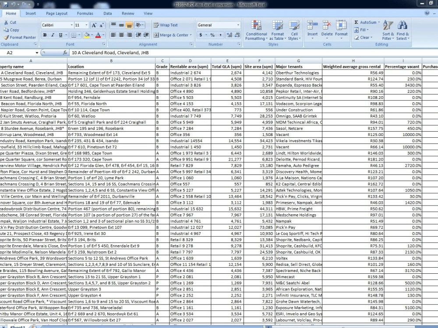Screen dimensions: 438x328
Task: Apply the Comma Style format
Action: (220, 35)
